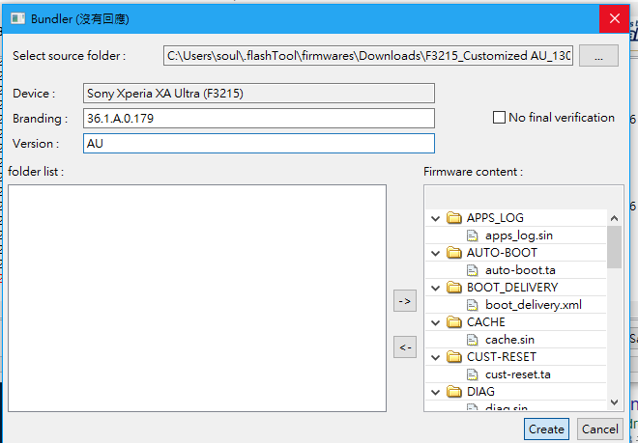Click the Version field containing AU
This screenshot has width=638, height=443.
coord(259,144)
